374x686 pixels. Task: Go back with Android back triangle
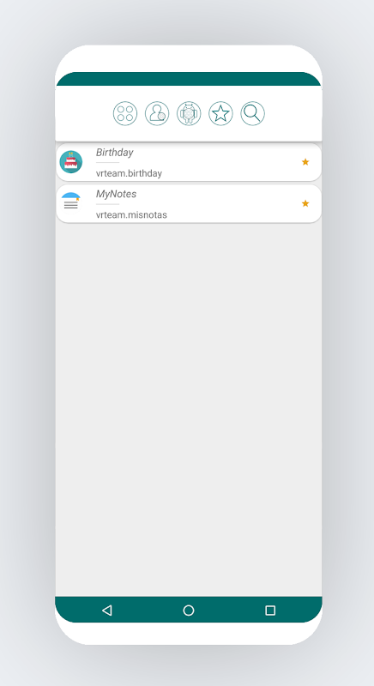[x=106, y=610]
